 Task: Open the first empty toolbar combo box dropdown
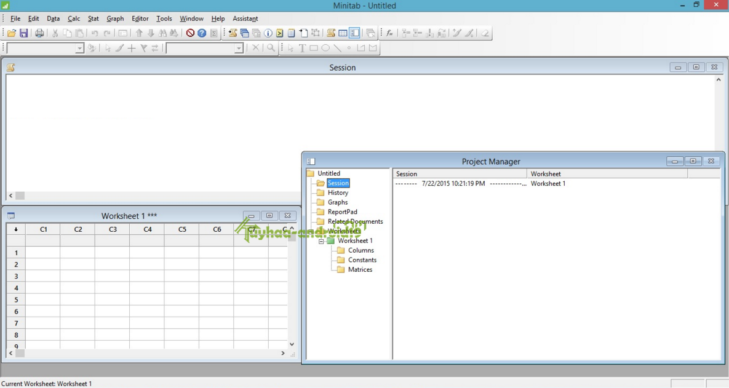click(x=79, y=49)
